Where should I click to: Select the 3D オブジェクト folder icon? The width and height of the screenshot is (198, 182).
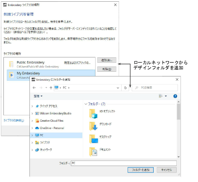coord(93,114)
